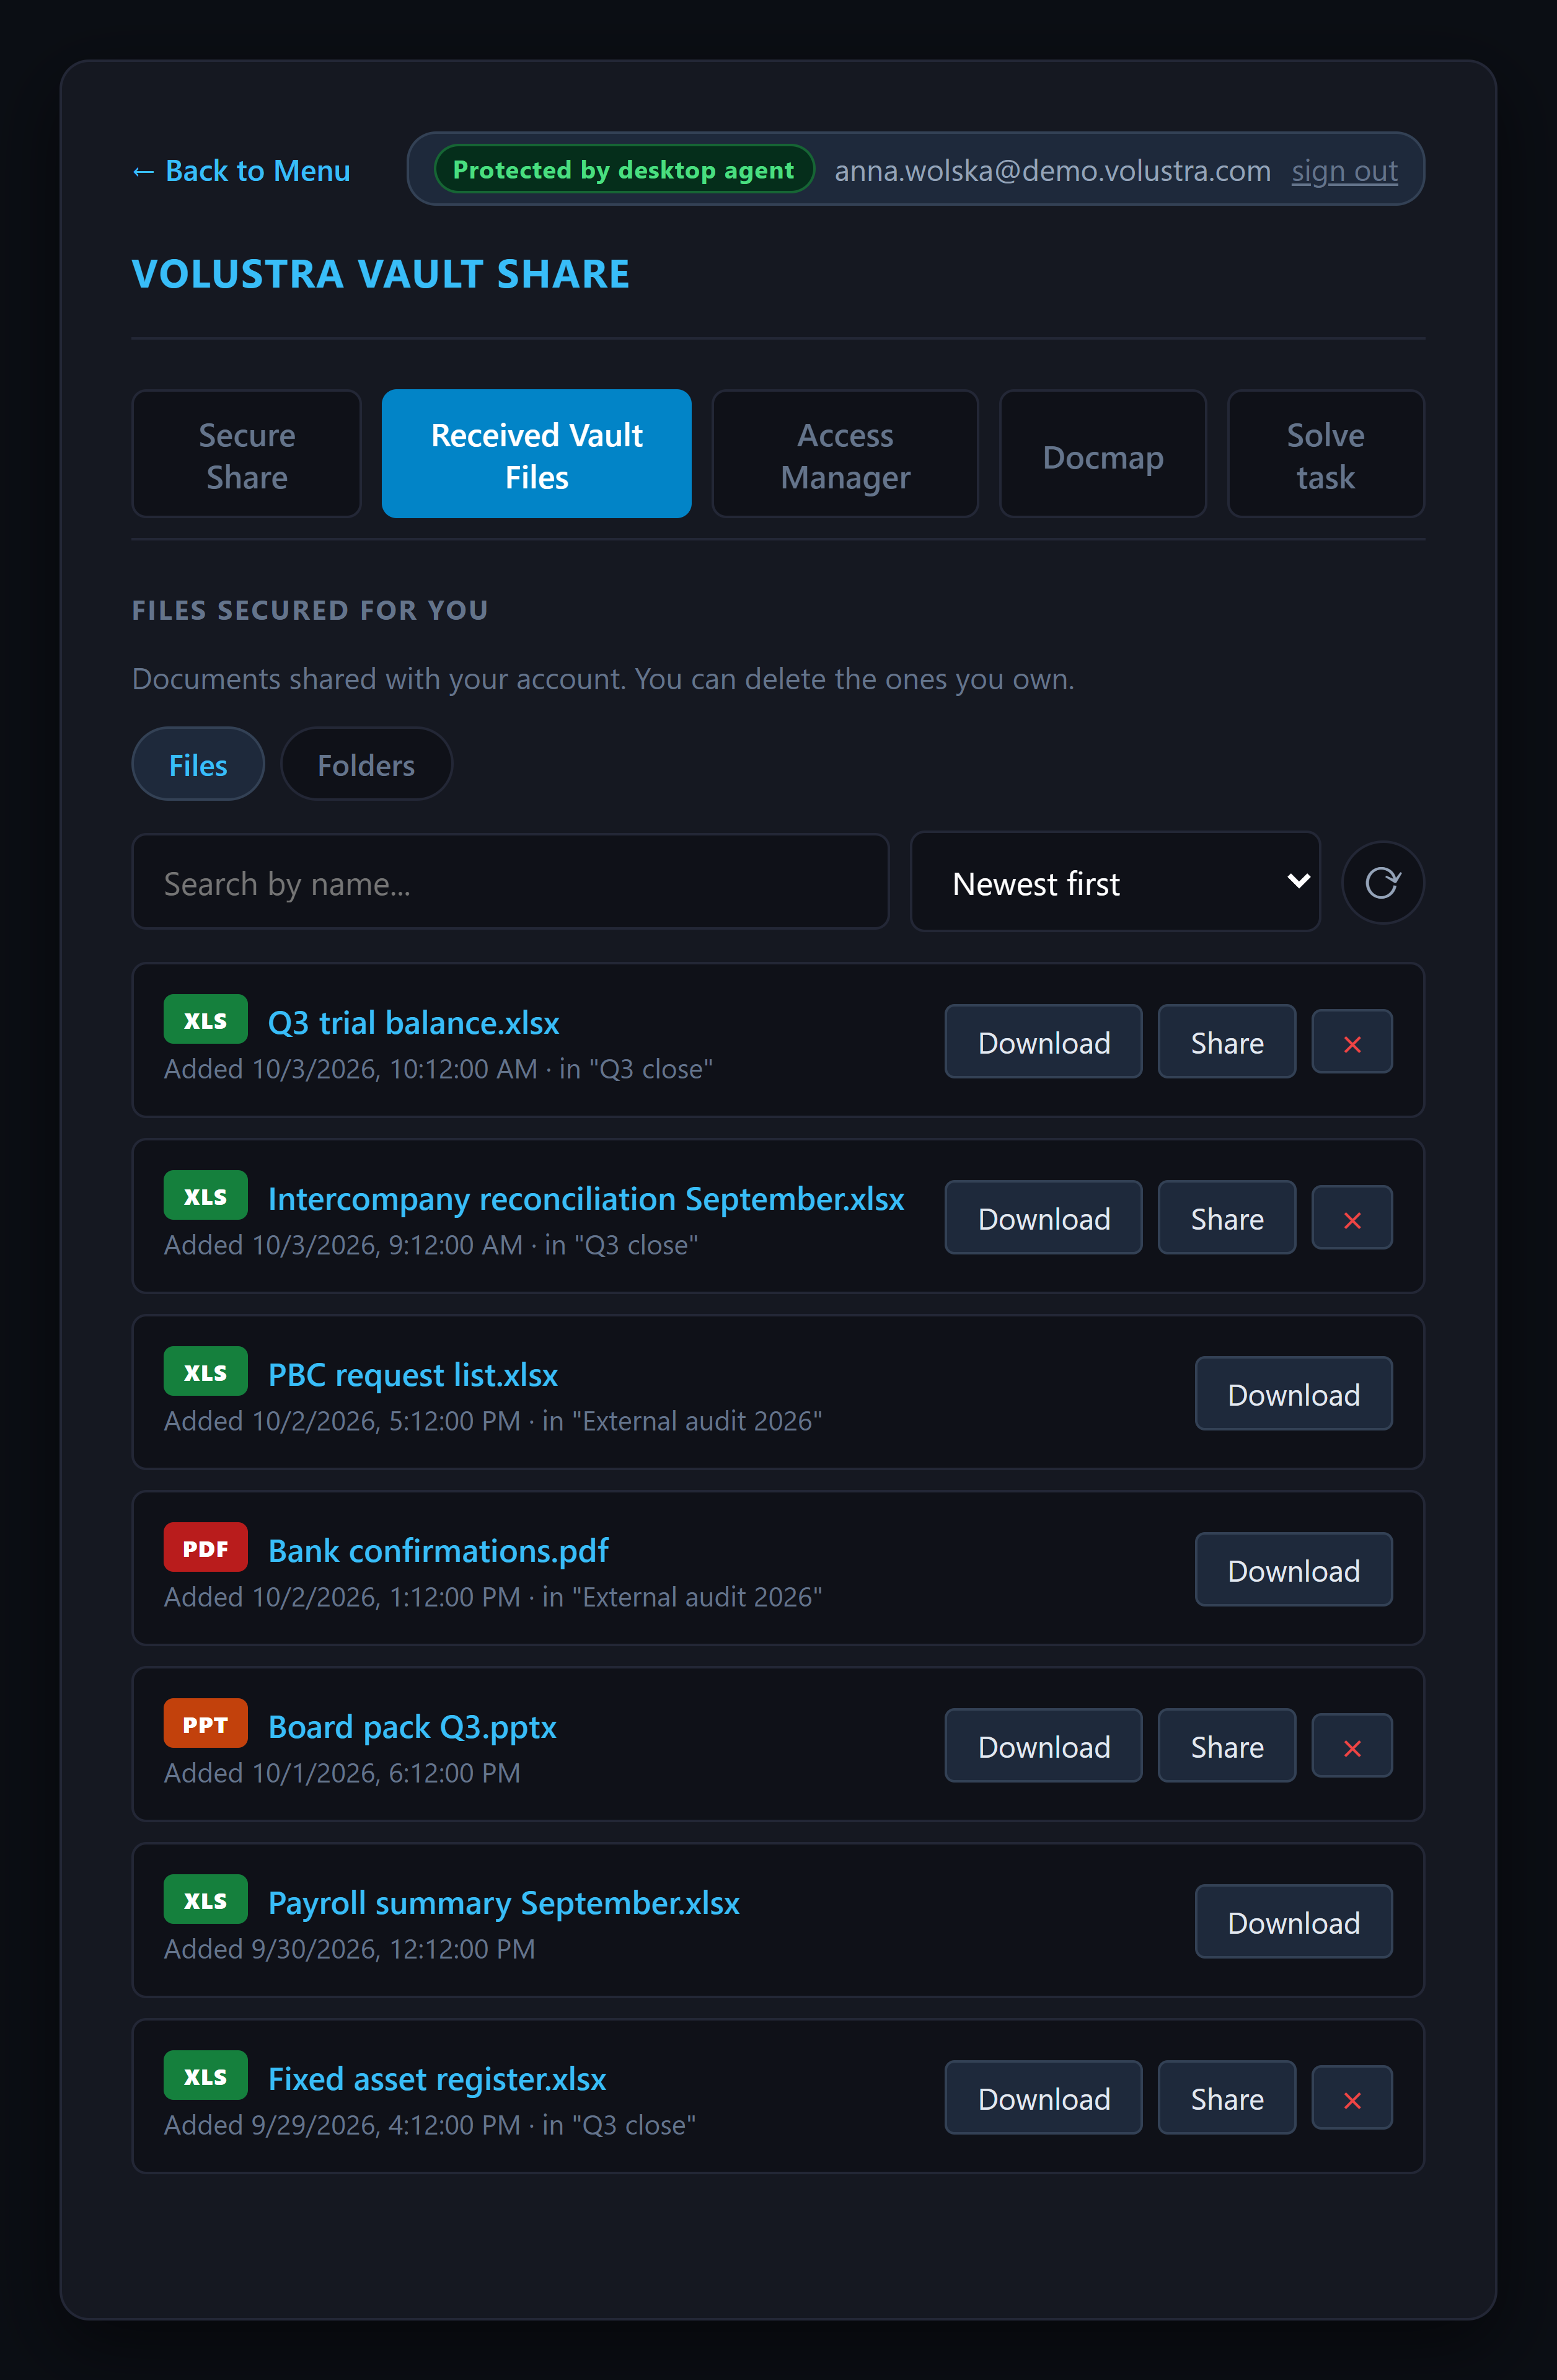Click the Search by name field
The height and width of the screenshot is (2380, 1557).
[x=510, y=882]
